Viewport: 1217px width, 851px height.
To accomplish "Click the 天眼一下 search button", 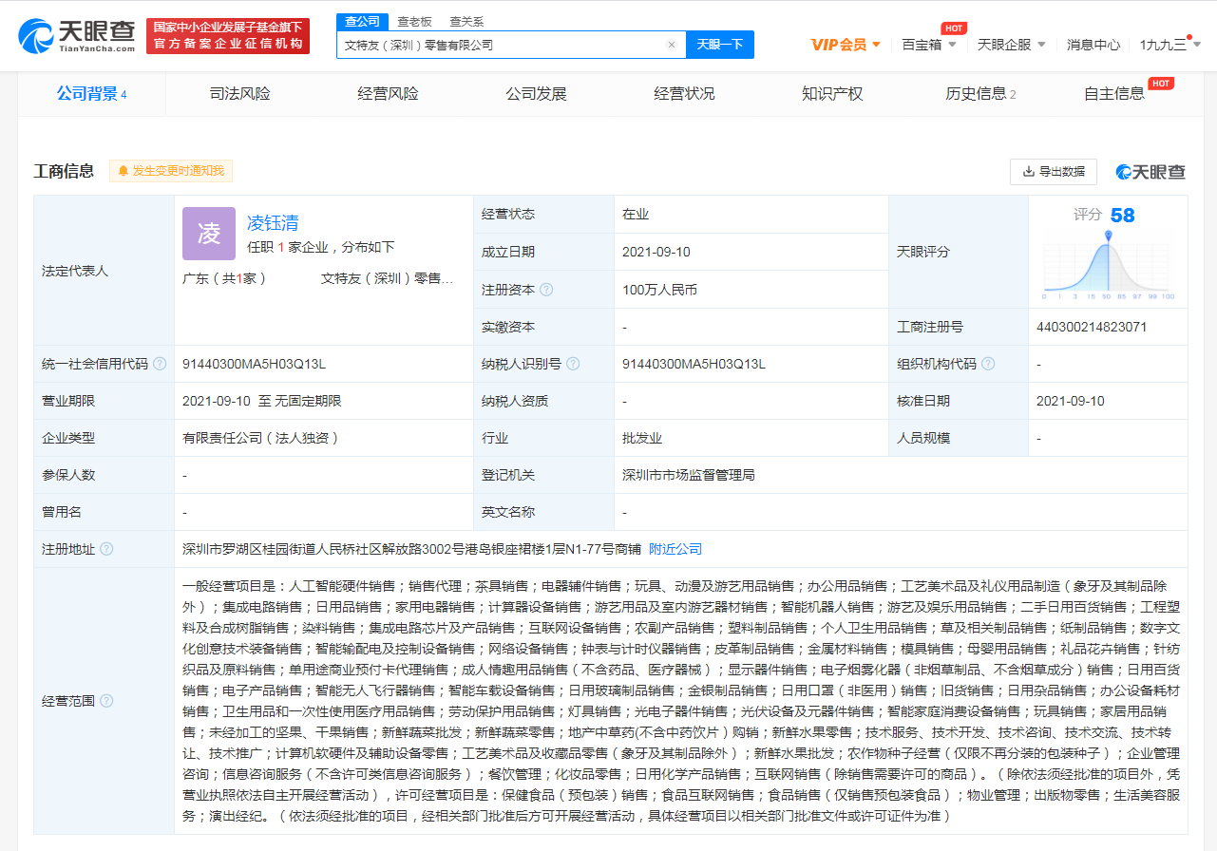I will point(720,45).
